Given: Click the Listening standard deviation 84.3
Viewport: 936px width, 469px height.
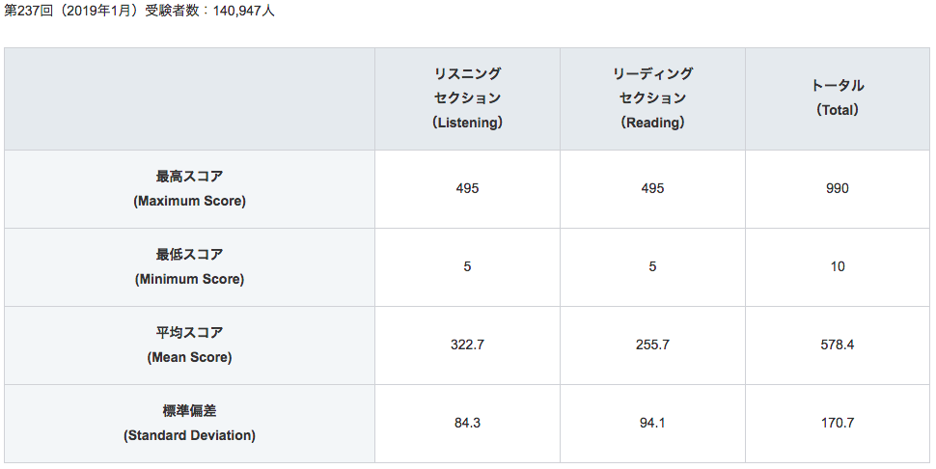Looking at the screenshot, I should [x=467, y=423].
